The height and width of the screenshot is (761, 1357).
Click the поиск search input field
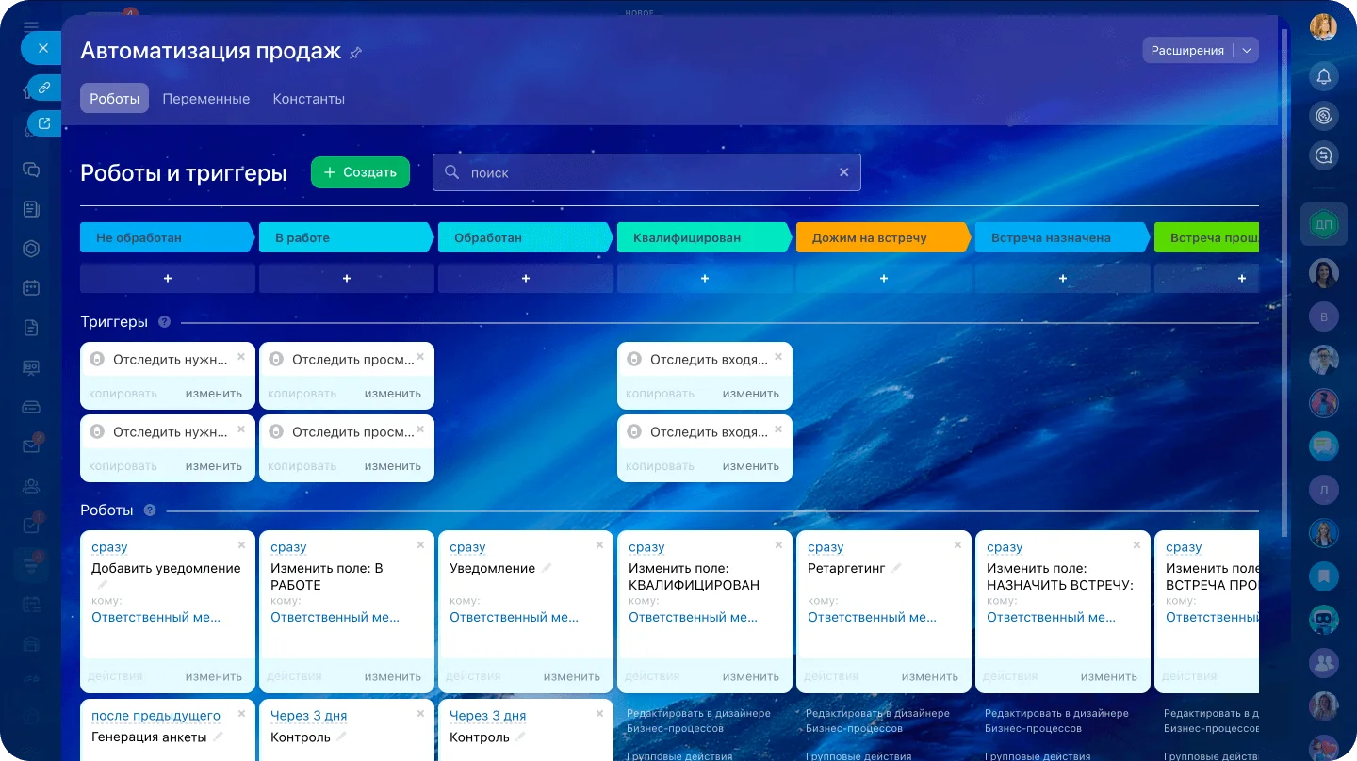tap(641, 173)
